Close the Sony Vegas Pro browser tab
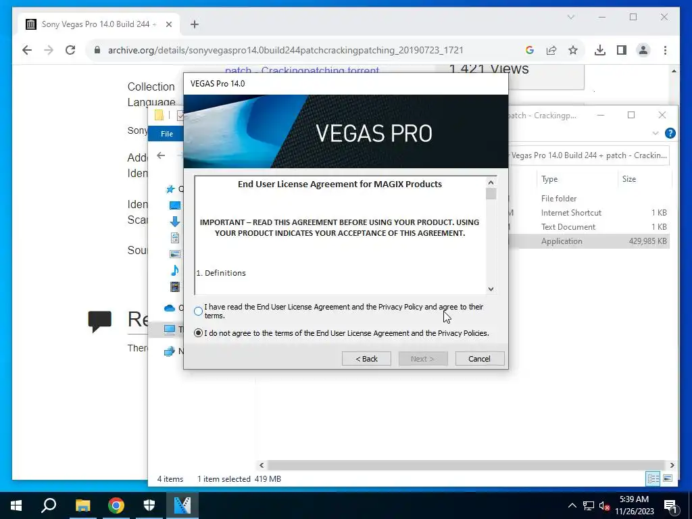Image resolution: width=692 pixels, height=519 pixels. coord(168,24)
